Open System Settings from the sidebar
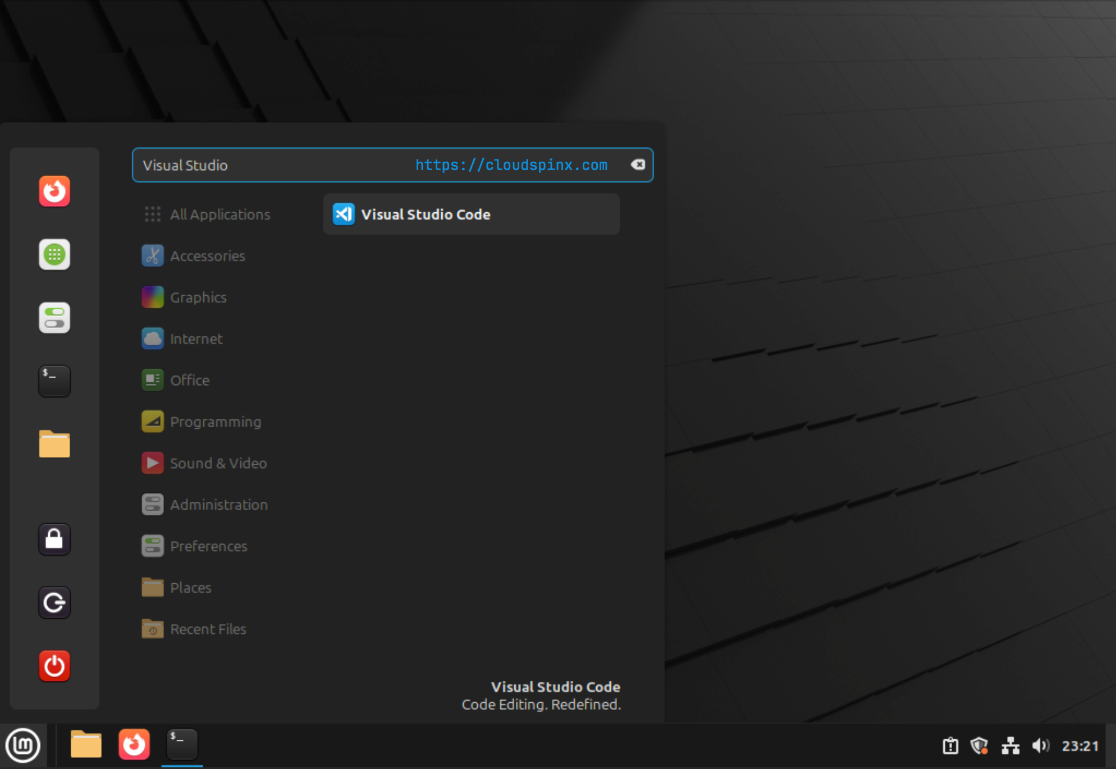The width and height of the screenshot is (1116, 769). coord(54,318)
